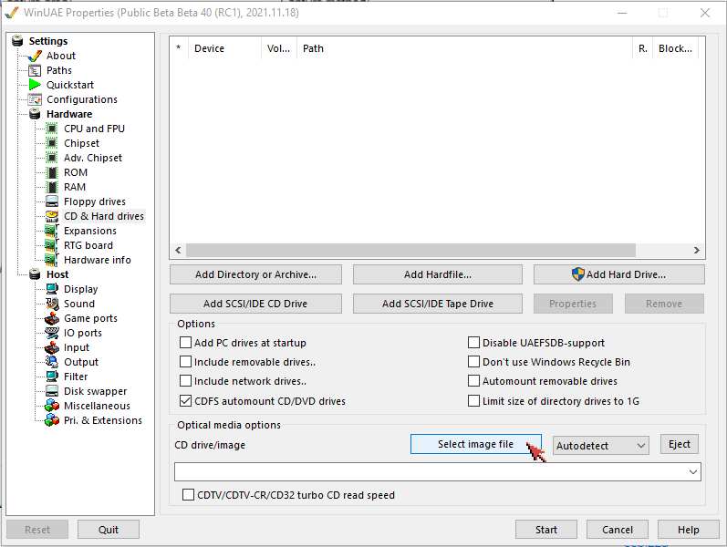This screenshot has height=547, width=727.
Task: Click the Filter monitor icon
Action: coord(52,377)
